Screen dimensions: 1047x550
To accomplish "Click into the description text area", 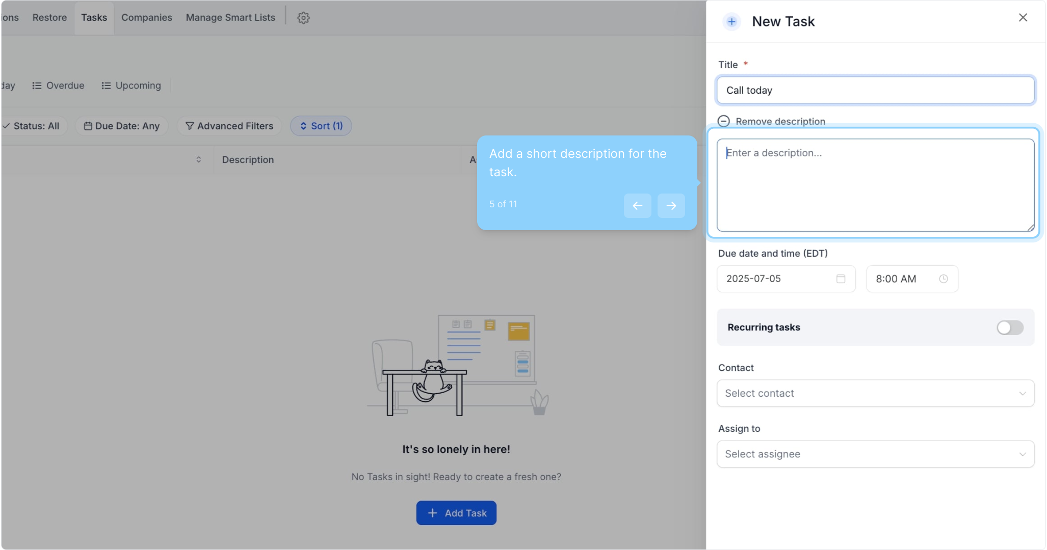I will (875, 186).
